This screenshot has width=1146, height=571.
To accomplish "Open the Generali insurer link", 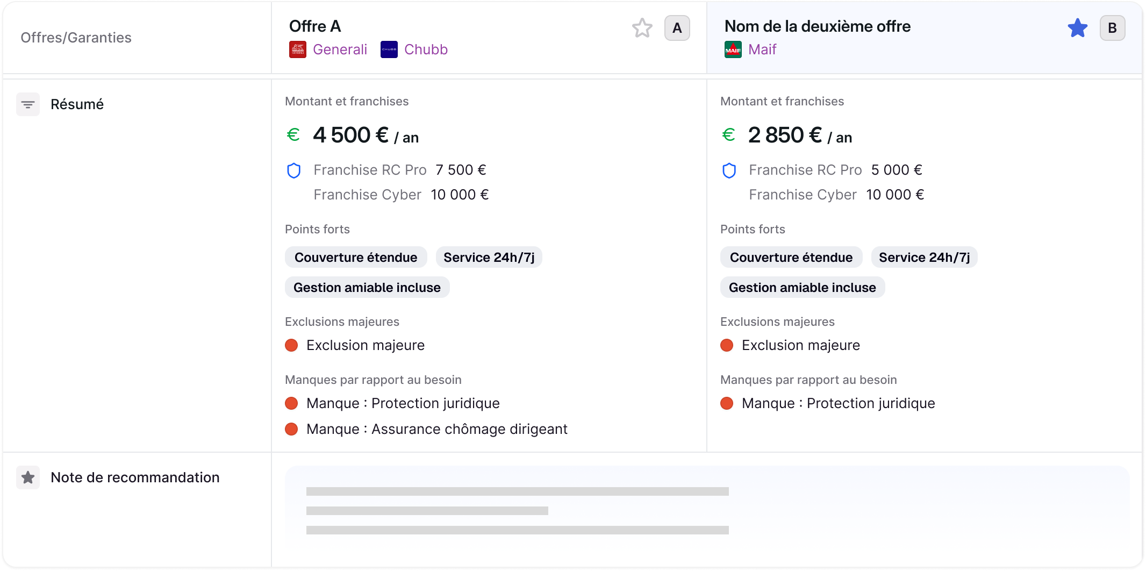I will point(340,49).
